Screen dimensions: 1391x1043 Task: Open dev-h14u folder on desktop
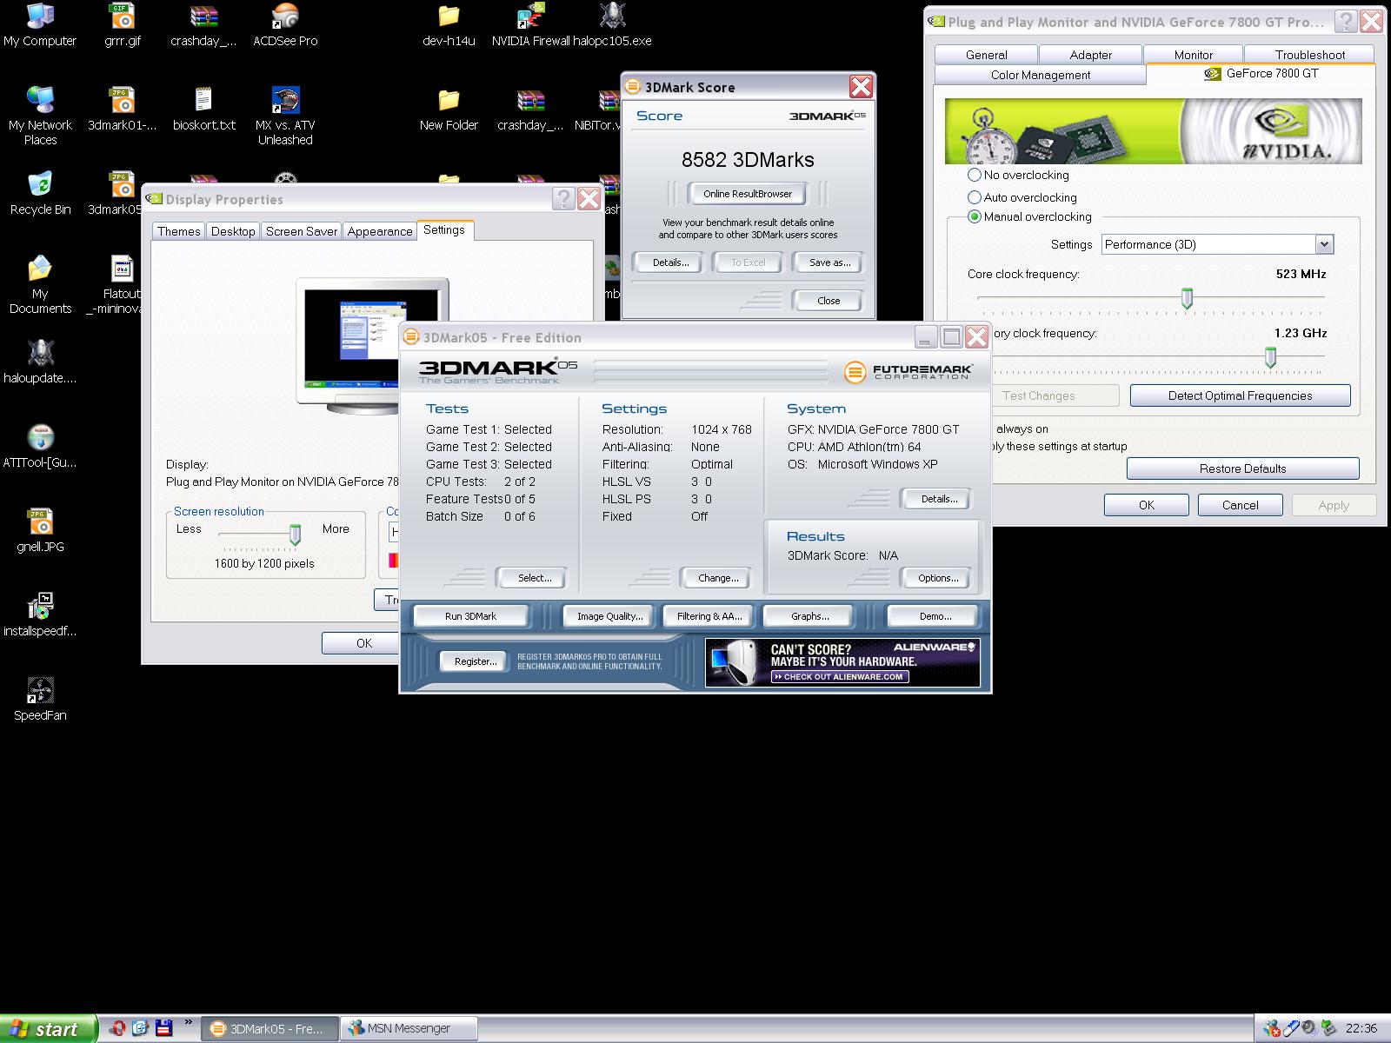tap(449, 25)
